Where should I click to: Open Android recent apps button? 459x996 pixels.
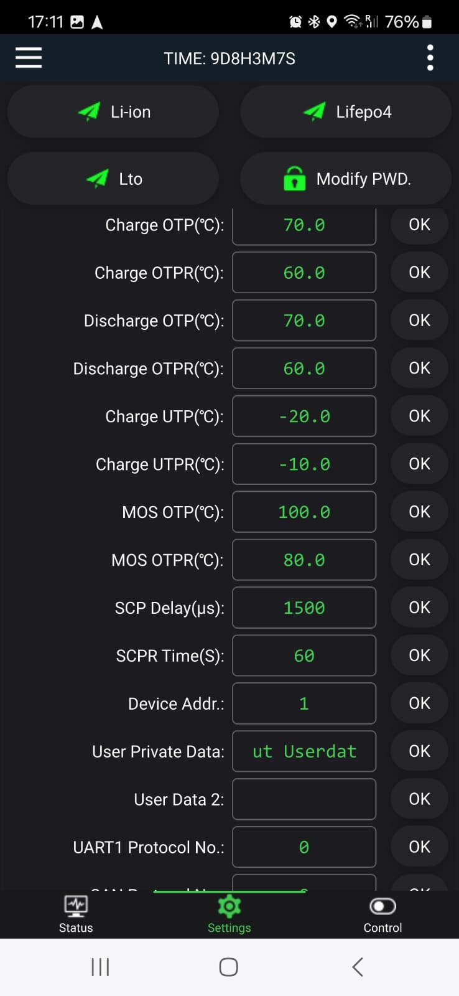[x=100, y=967]
